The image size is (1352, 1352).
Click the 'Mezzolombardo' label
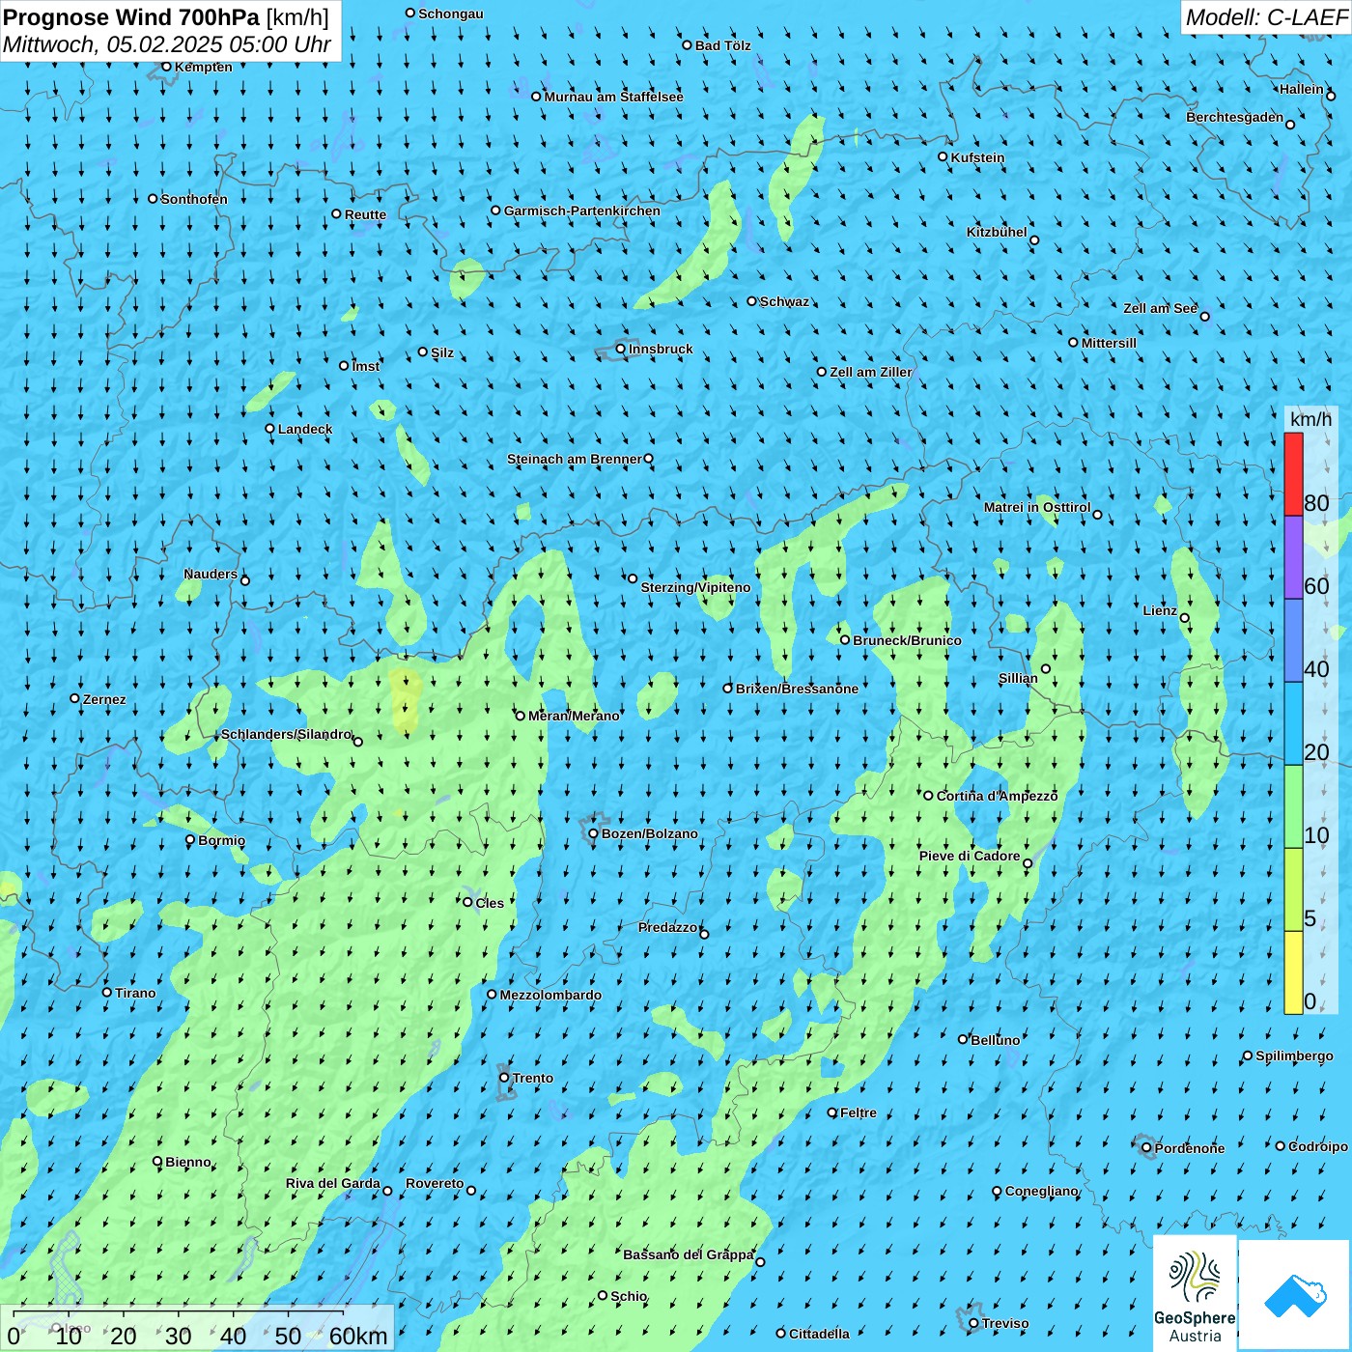(x=550, y=995)
